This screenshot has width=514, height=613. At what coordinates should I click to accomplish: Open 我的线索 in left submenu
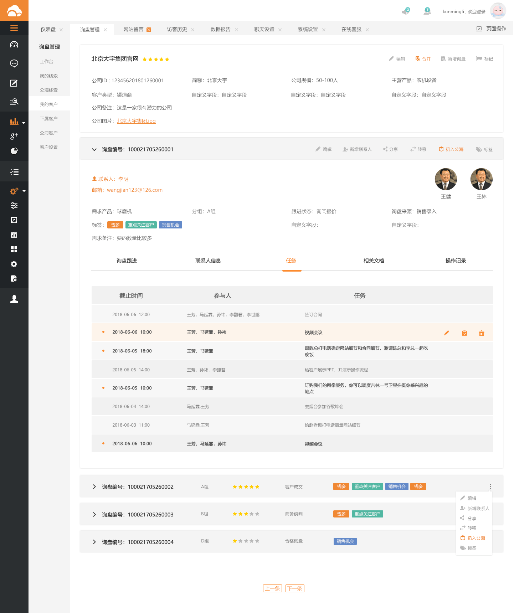coord(49,76)
